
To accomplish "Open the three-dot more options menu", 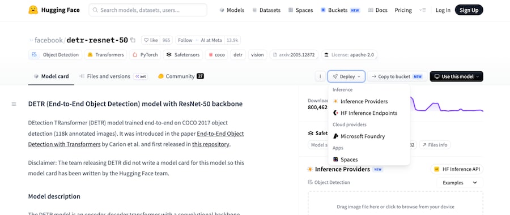I will [x=320, y=76].
